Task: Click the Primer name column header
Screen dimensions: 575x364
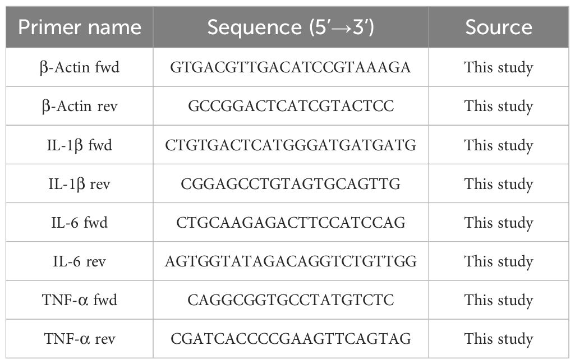Action: click(80, 27)
